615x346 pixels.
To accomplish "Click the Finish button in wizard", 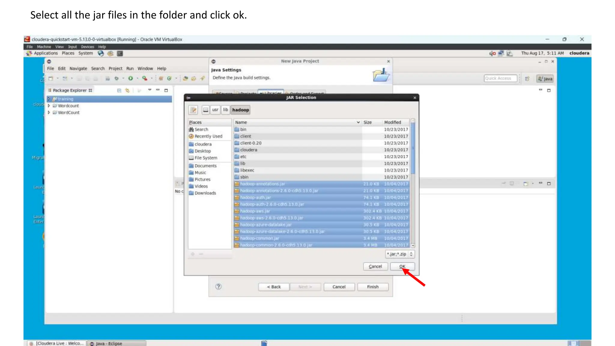I will pos(373,287).
